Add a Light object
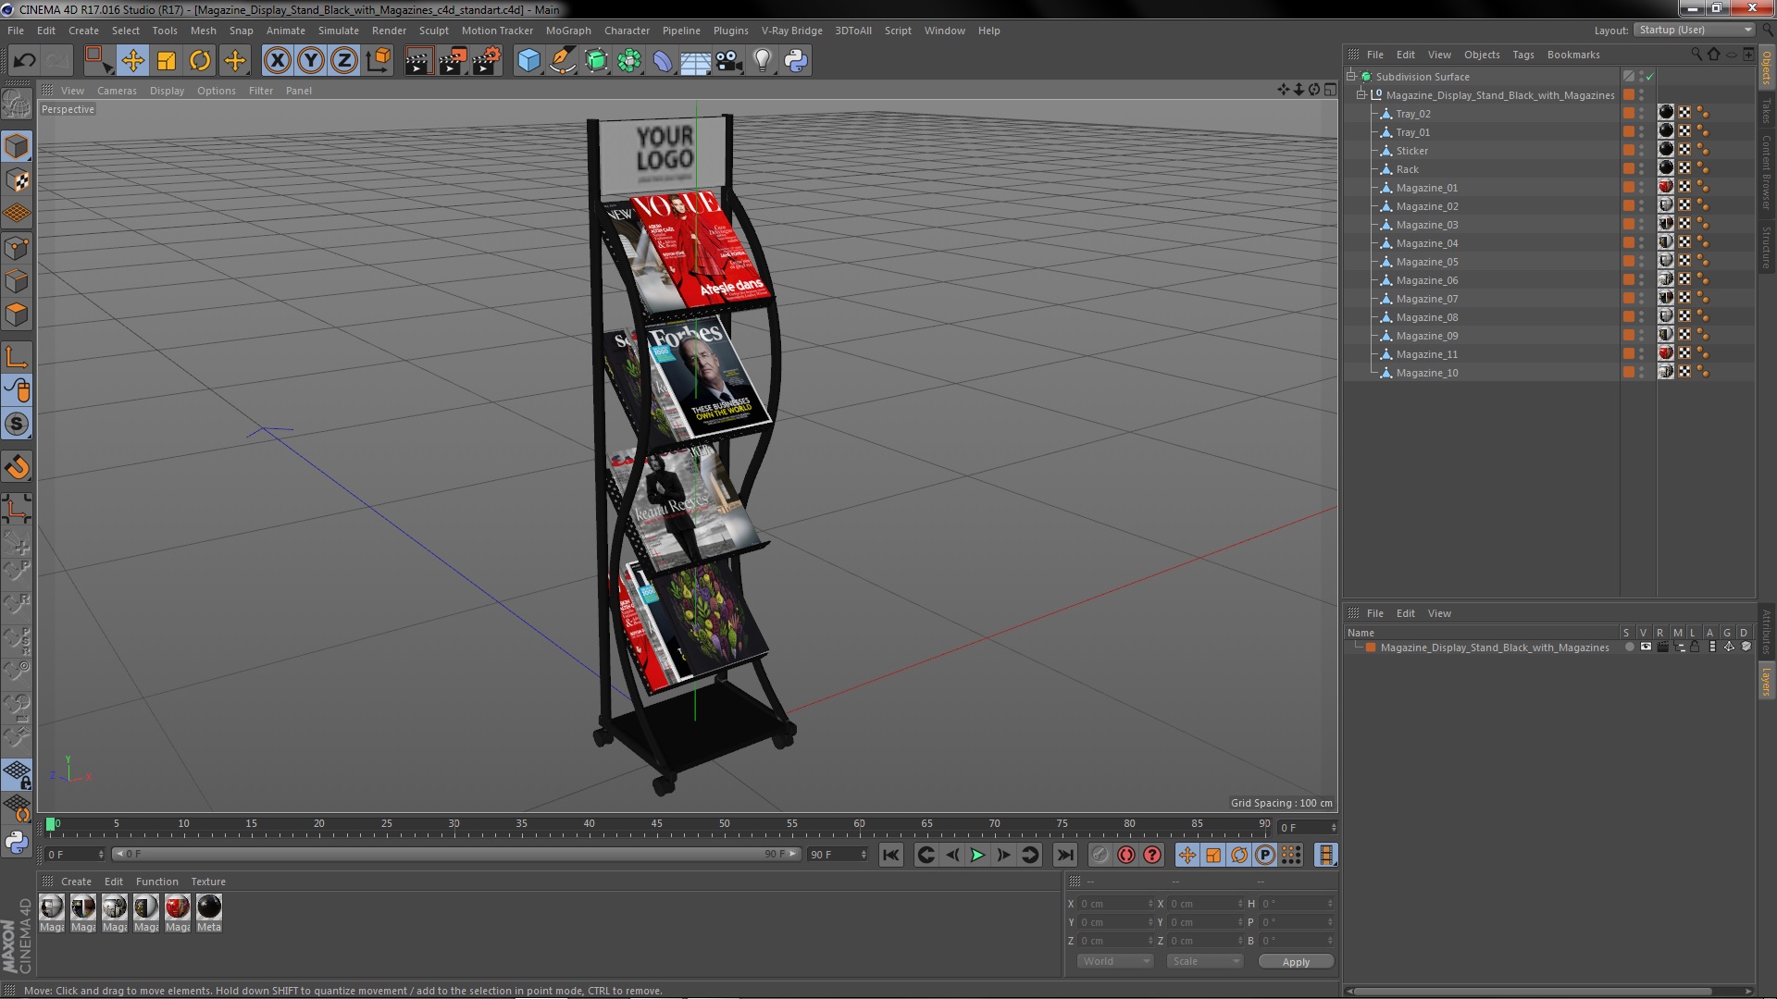Image resolution: width=1777 pixels, height=999 pixels. click(x=762, y=61)
